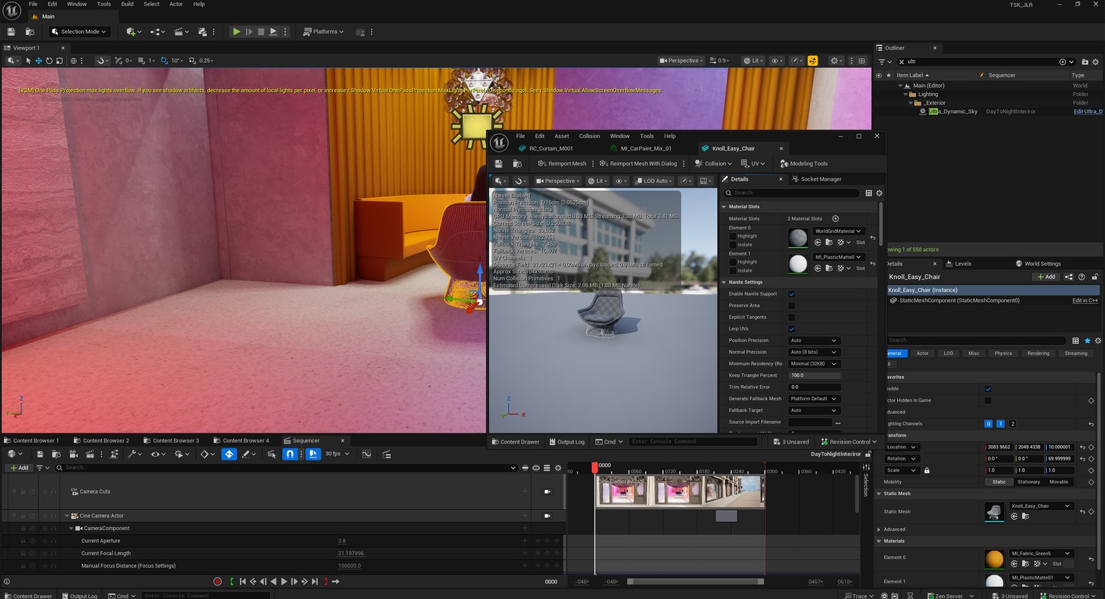Viewport: 1105px width, 599px height.
Task: Click the Keep Triangle Percent slider field
Action: [x=814, y=375]
